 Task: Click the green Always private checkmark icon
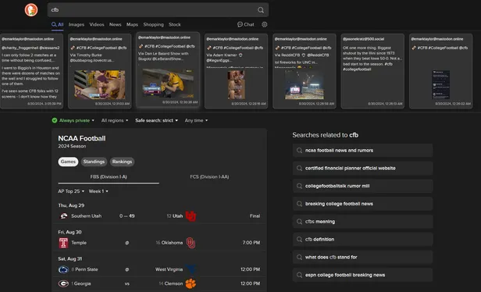point(55,120)
